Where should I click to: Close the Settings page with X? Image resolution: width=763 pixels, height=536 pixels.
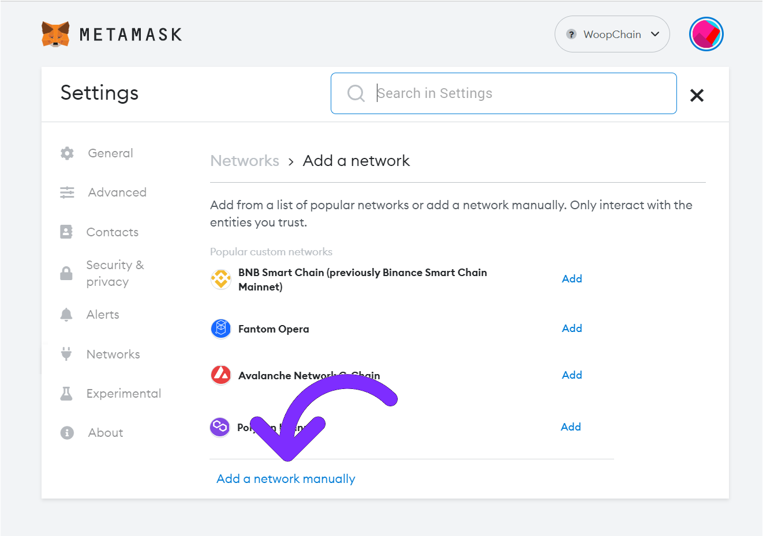(x=697, y=95)
